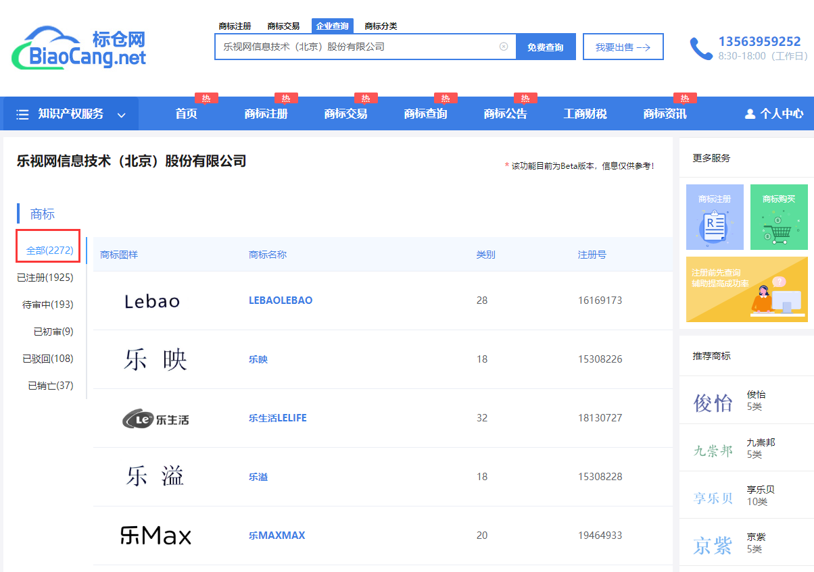The width and height of the screenshot is (814, 572).
Task: Open the 乐MAXMAX trademark link
Action: [277, 536]
